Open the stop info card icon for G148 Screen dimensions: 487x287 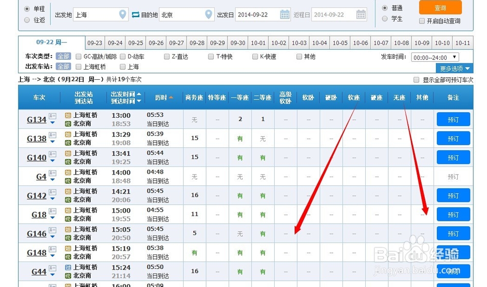coord(53,249)
